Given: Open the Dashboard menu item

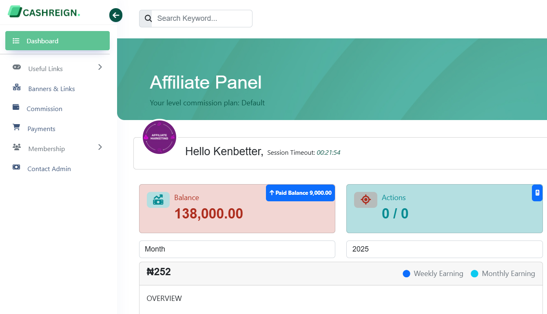Looking at the screenshot, I should (58, 41).
